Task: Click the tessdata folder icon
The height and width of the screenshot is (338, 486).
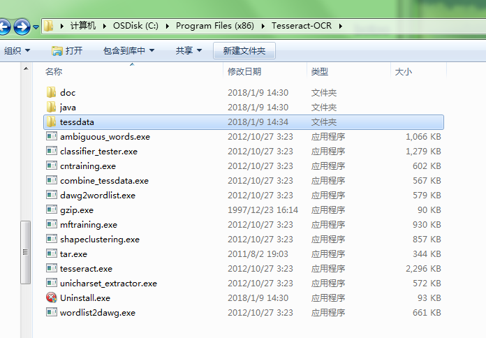Action: (x=52, y=122)
